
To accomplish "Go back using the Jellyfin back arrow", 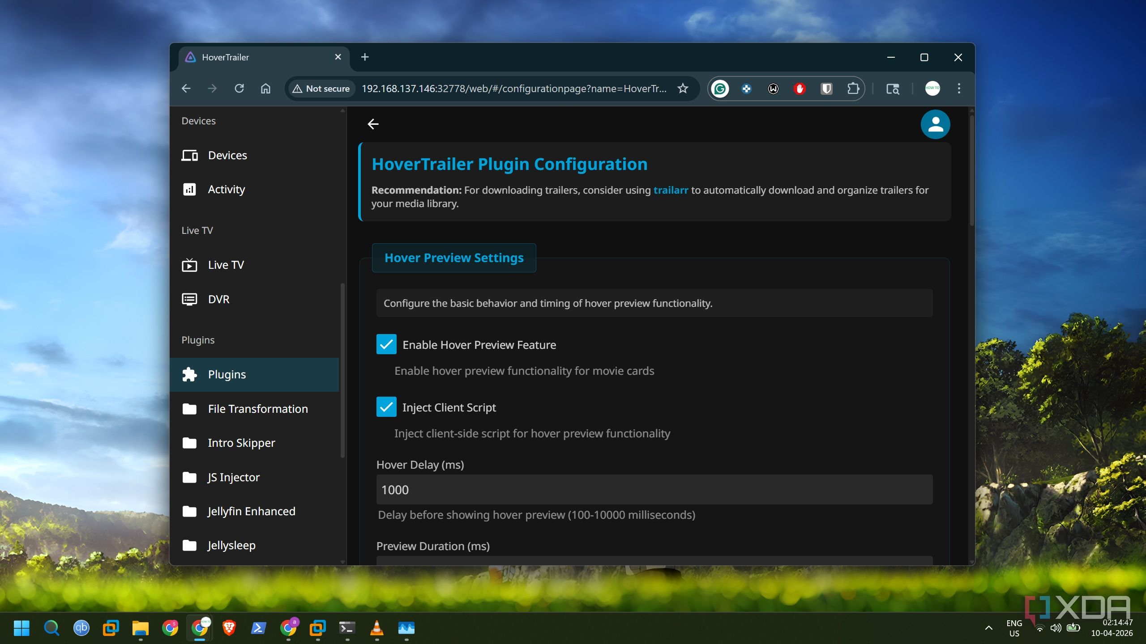I will point(373,124).
